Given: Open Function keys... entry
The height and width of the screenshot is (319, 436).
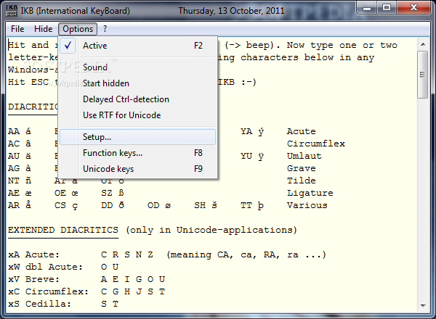Looking at the screenshot, I should (x=138, y=153).
